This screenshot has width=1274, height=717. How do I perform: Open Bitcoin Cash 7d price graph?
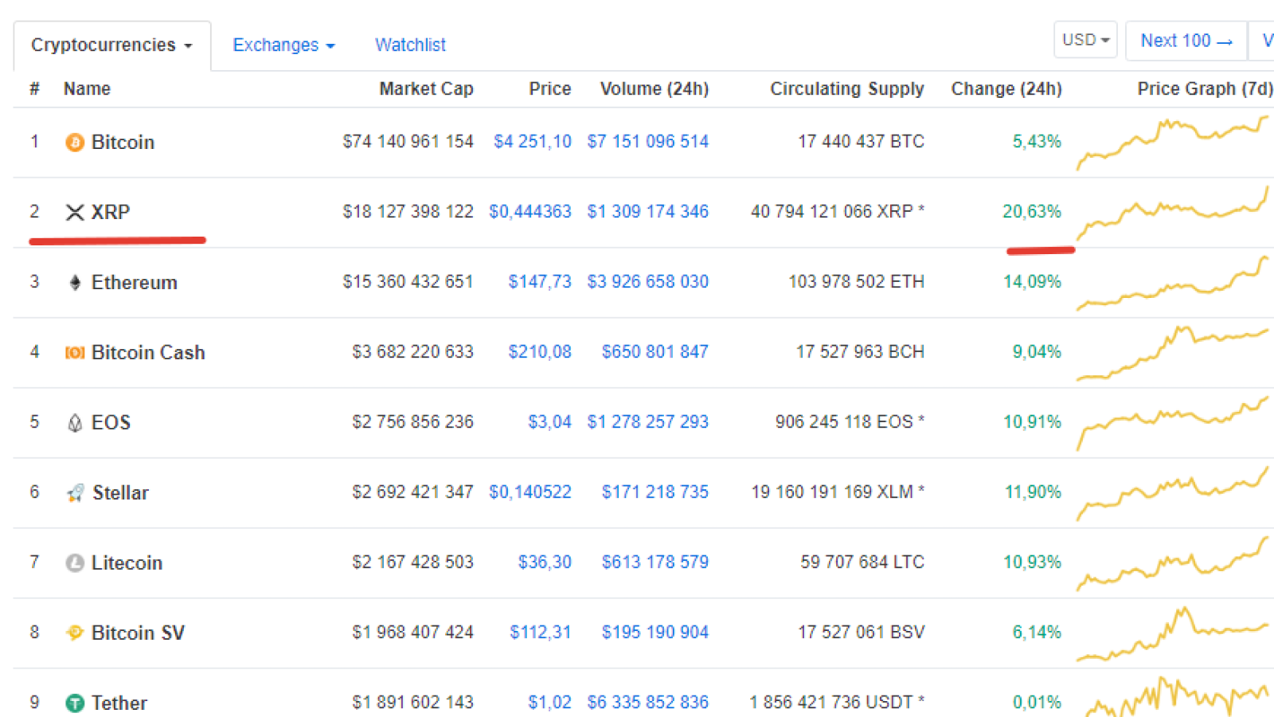(x=1172, y=353)
